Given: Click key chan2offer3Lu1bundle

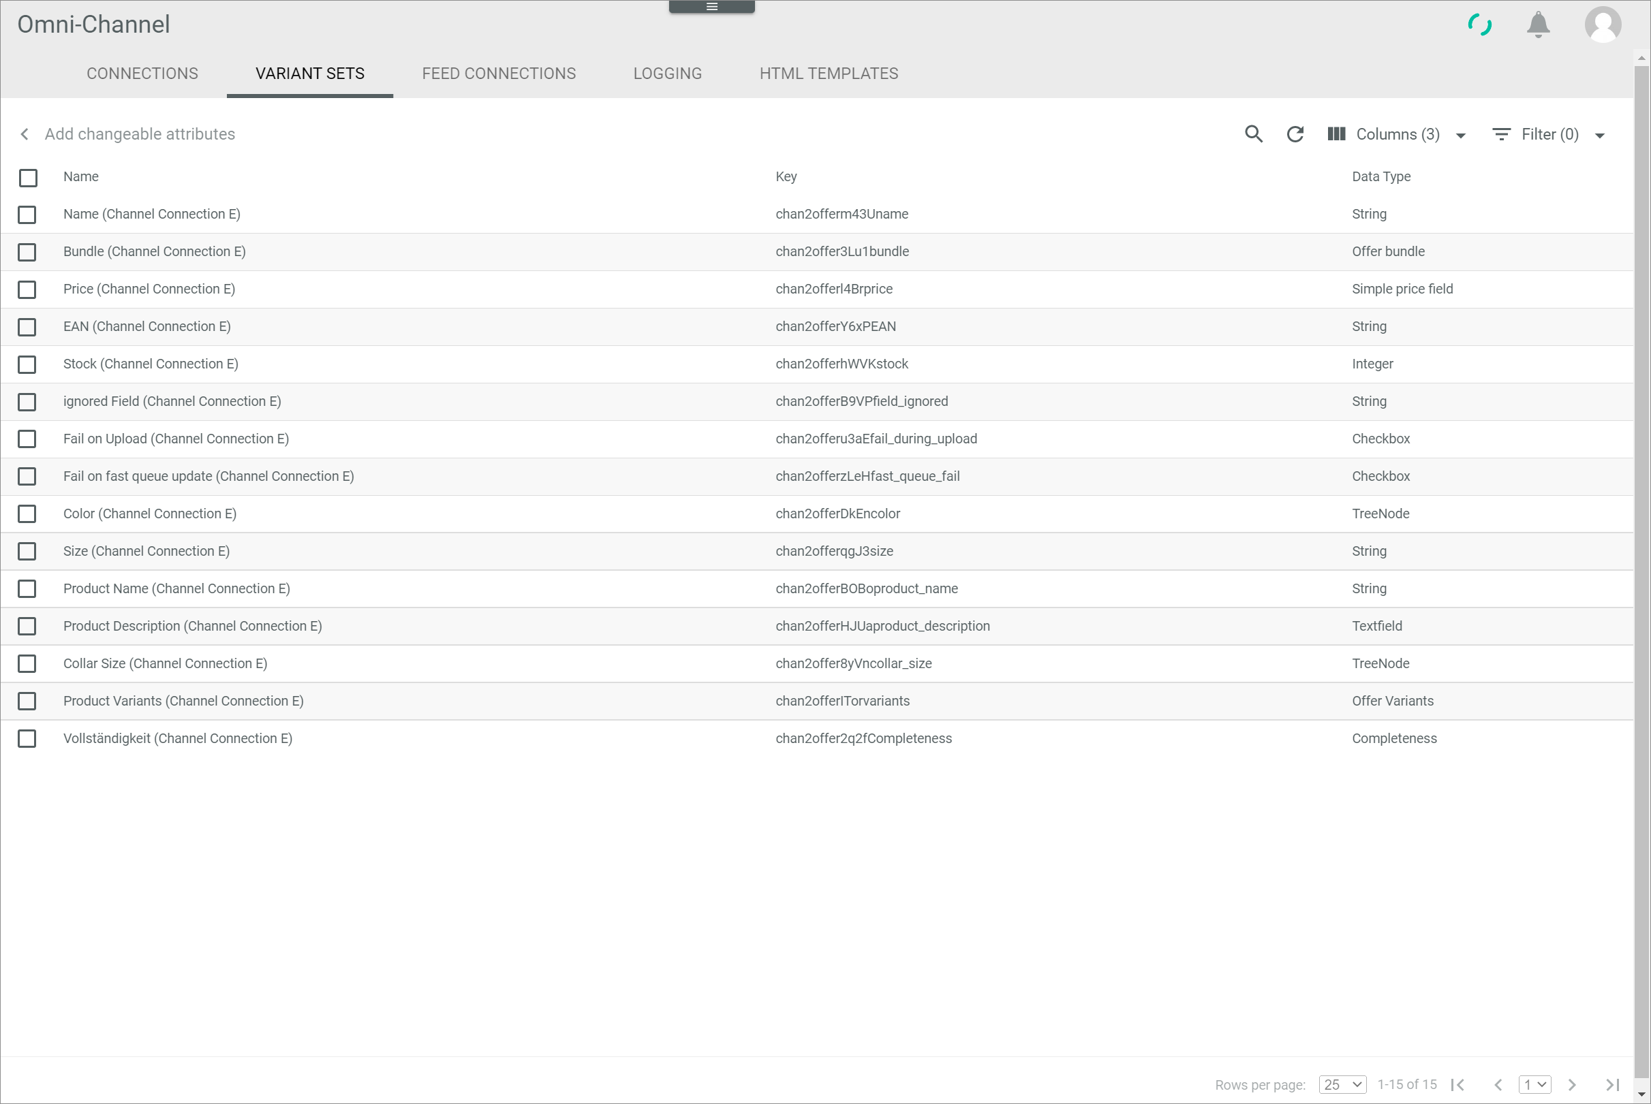Looking at the screenshot, I should pos(842,251).
